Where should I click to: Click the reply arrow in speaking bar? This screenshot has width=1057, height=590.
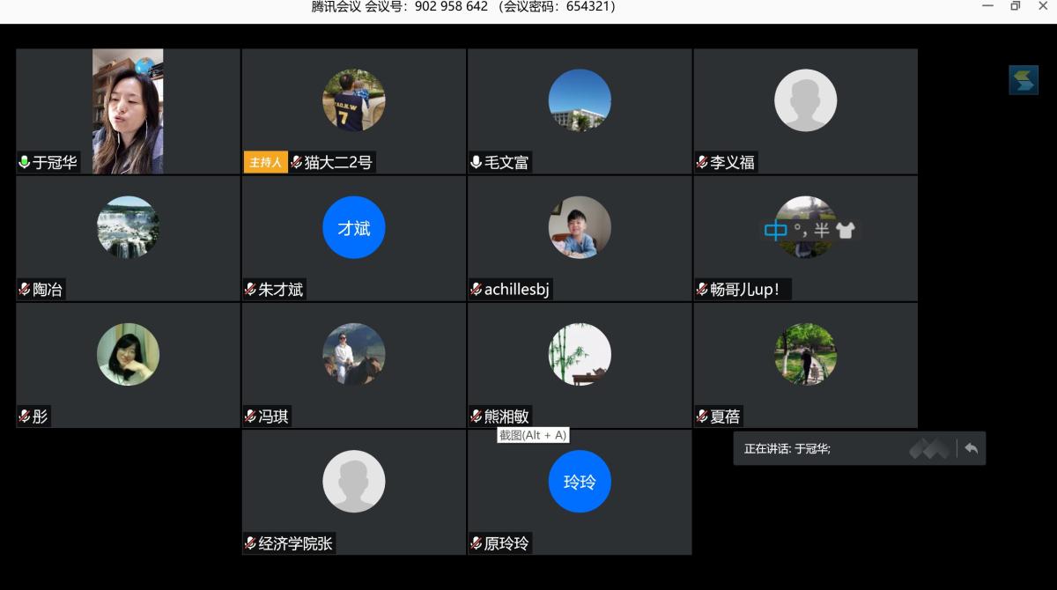point(971,448)
